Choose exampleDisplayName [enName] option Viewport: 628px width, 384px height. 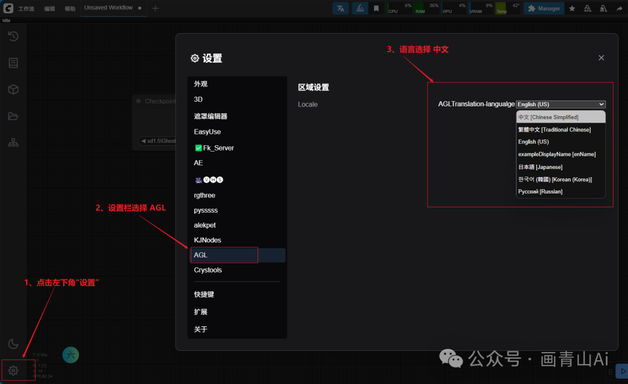click(x=561, y=155)
